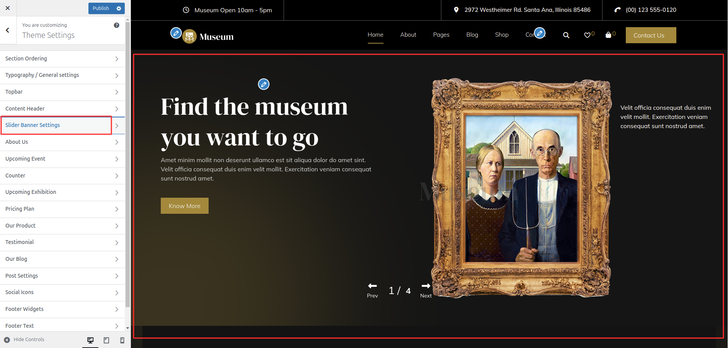This screenshot has width=728, height=348.
Task: Open the wishlist heart icon
Action: 587,35
